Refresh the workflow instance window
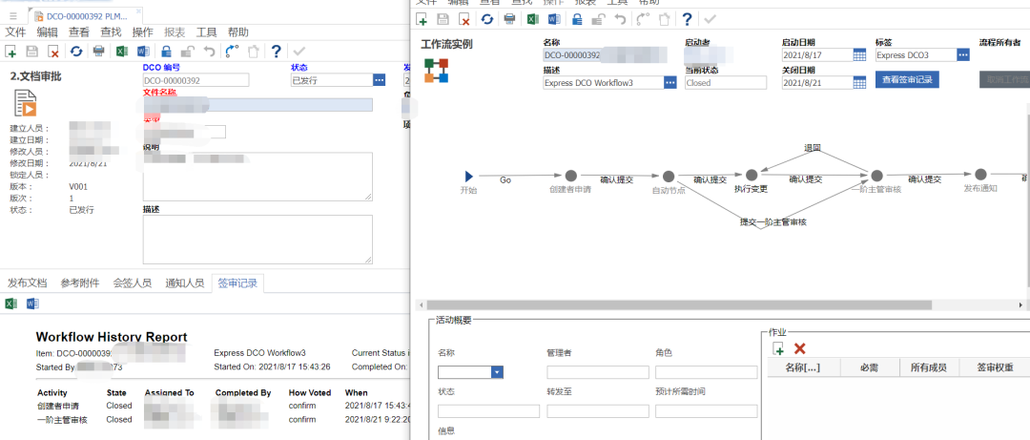The image size is (1030, 440). click(486, 19)
